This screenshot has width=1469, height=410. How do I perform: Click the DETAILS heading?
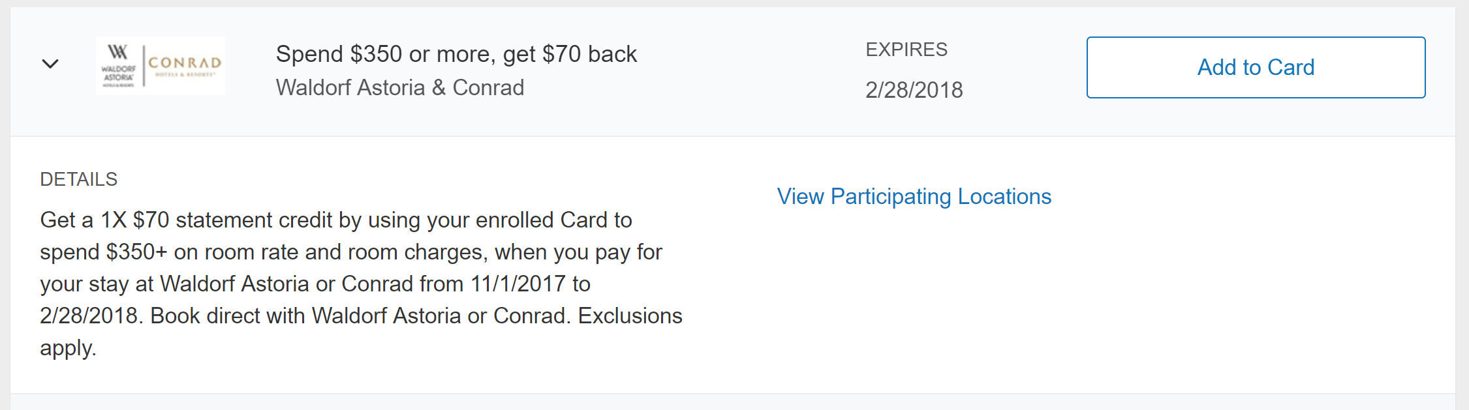pos(78,179)
